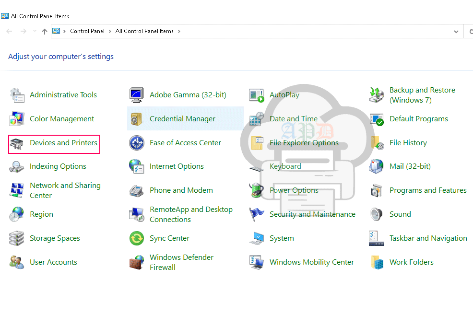The height and width of the screenshot is (315, 473).
Task: Click the File Explorer Options folder icon
Action: tap(257, 143)
